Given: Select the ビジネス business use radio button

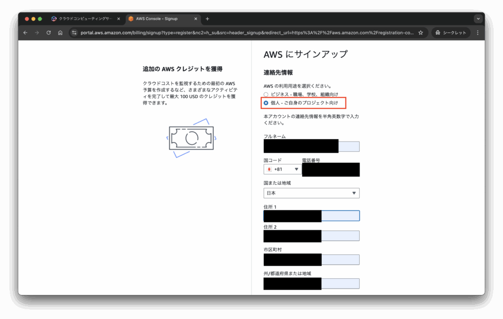Looking at the screenshot, I should click(266, 94).
